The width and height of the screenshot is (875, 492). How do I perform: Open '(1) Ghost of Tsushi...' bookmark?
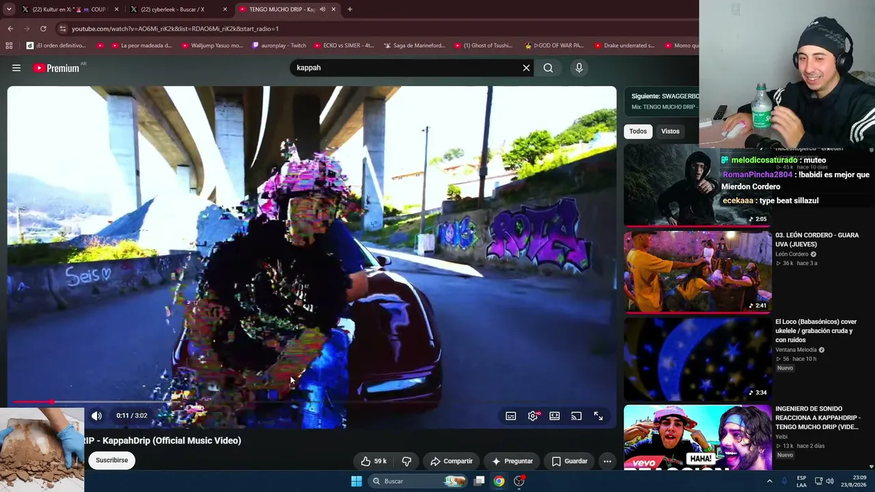483,46
